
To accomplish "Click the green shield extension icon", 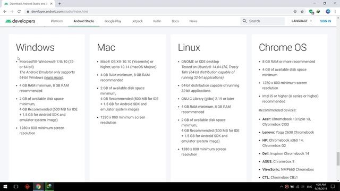I will click(311, 12).
